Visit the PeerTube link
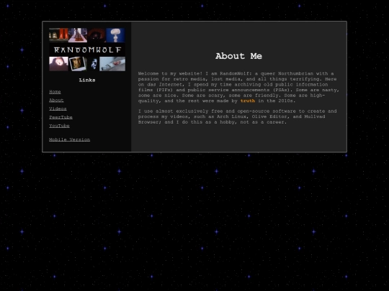Screen dimensions: 389x291 pyautogui.click(x=61, y=117)
